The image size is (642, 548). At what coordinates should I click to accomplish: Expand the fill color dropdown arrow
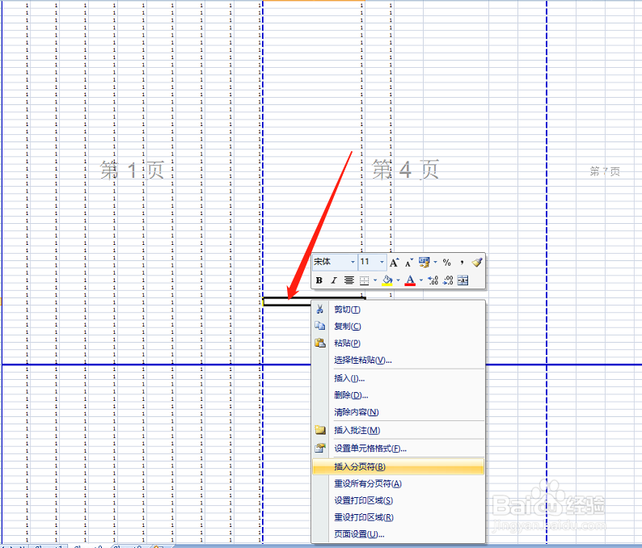398,280
